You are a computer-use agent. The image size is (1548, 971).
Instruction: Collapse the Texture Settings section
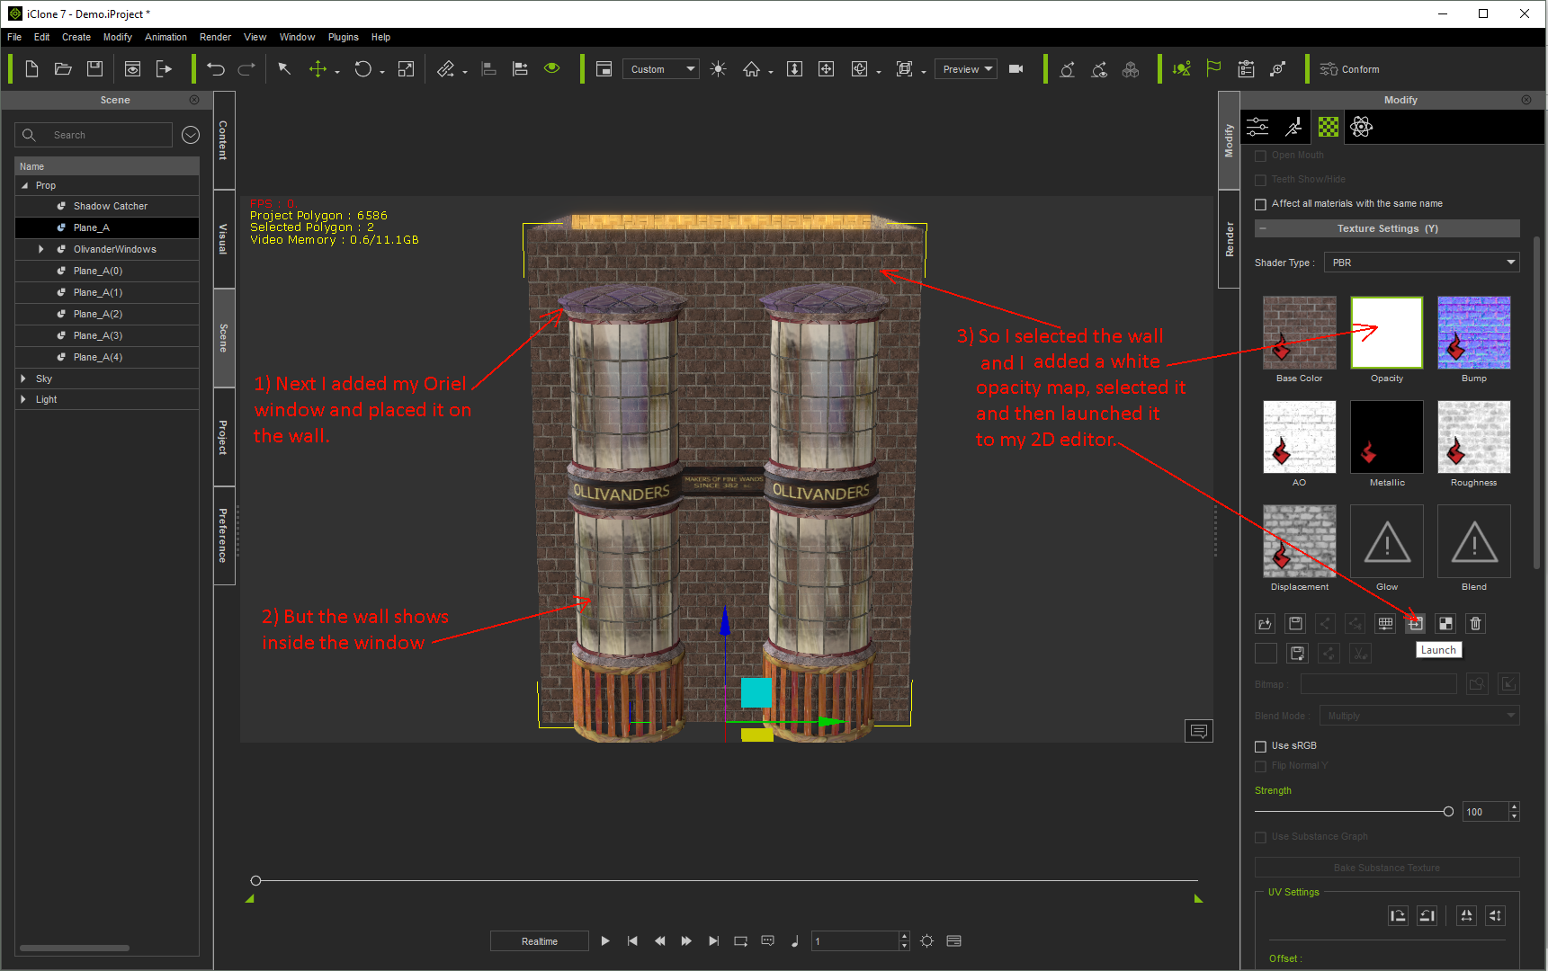(x=1263, y=228)
